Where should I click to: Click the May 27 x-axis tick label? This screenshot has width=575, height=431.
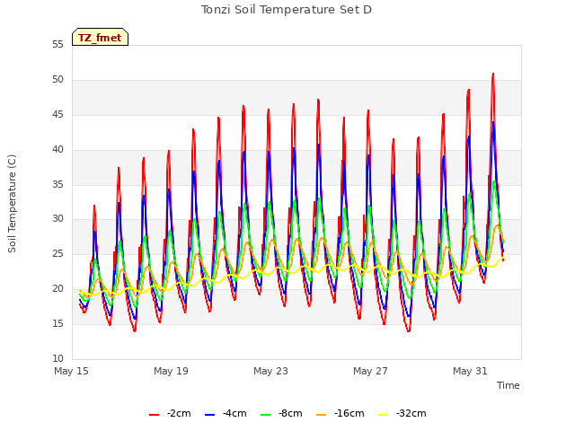coord(370,371)
